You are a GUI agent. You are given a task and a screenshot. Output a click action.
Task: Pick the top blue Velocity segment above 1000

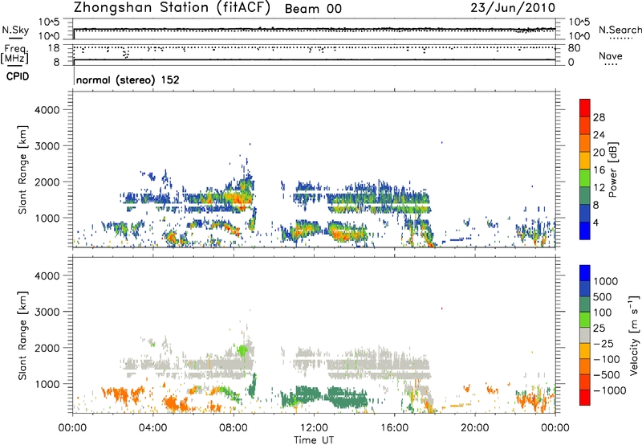tap(585, 273)
